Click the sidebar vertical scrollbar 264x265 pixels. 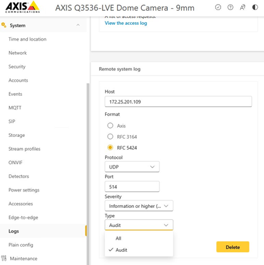88,173
